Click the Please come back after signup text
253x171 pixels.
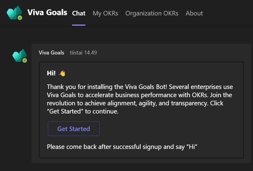122,147
